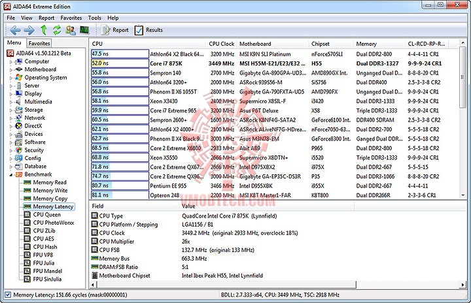This screenshot has width=471, height=303.
Task: Sort by the Memory column header
Action: (x=379, y=44)
